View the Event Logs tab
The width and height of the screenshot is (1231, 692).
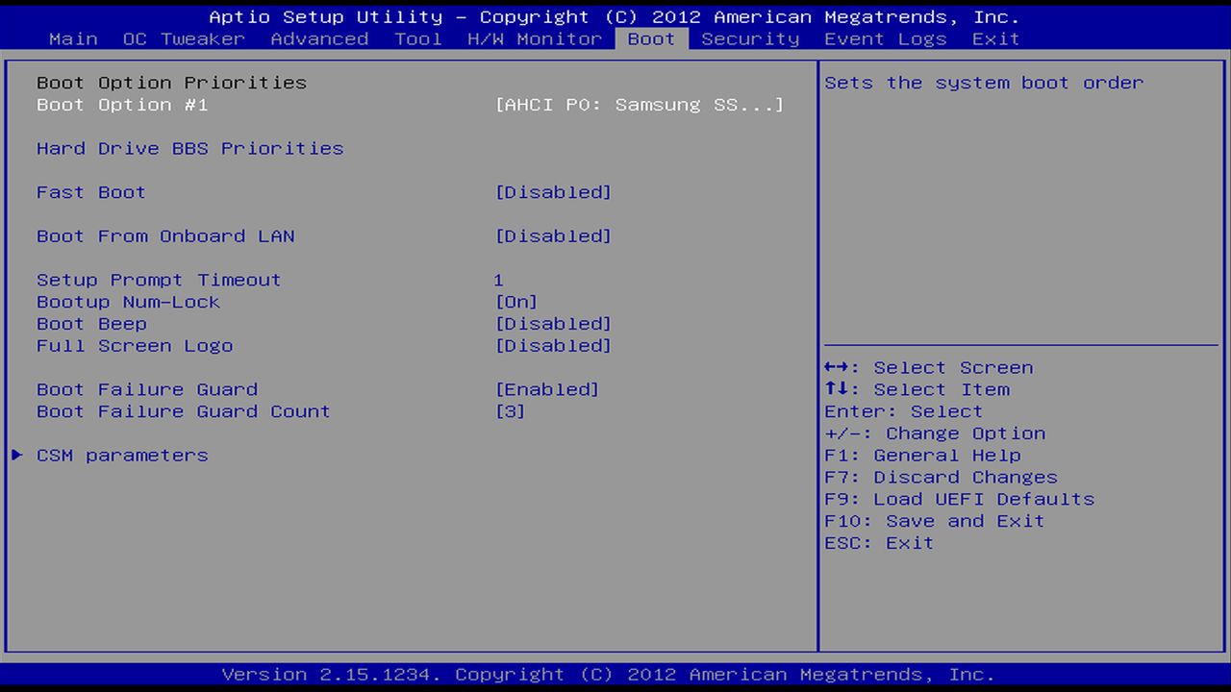coord(886,39)
